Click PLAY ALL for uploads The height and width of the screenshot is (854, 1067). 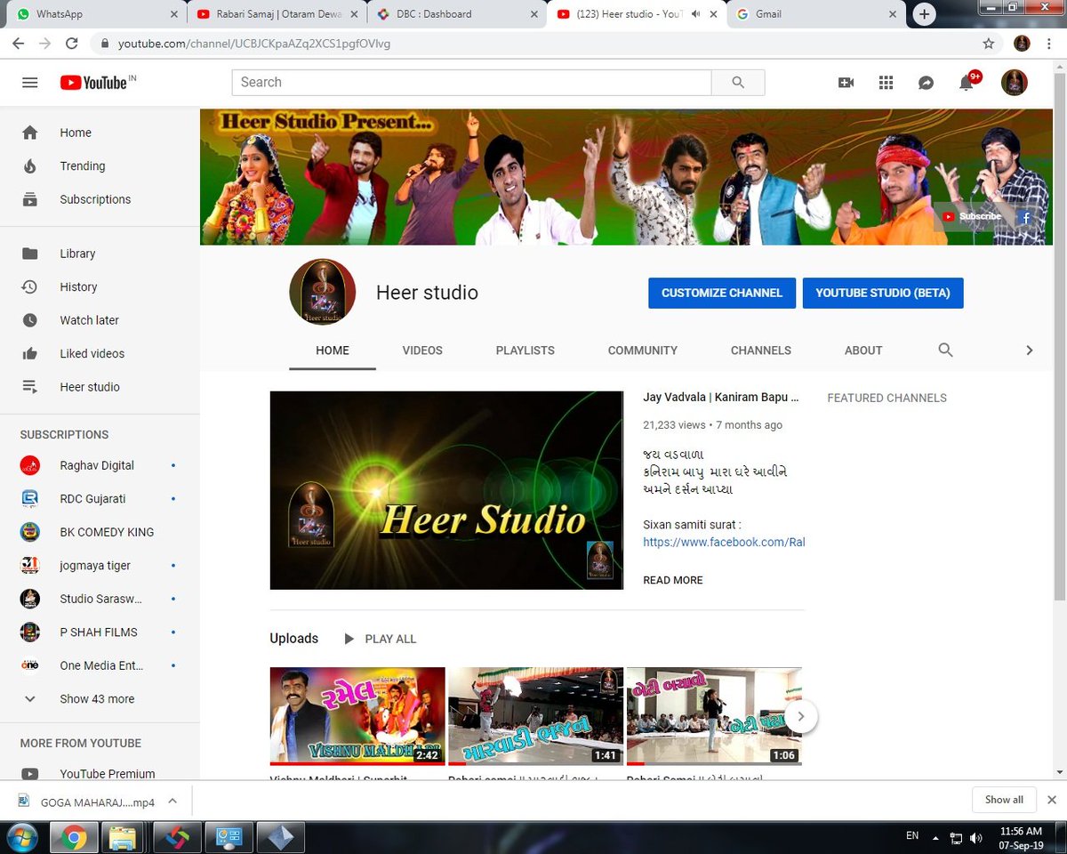point(380,639)
